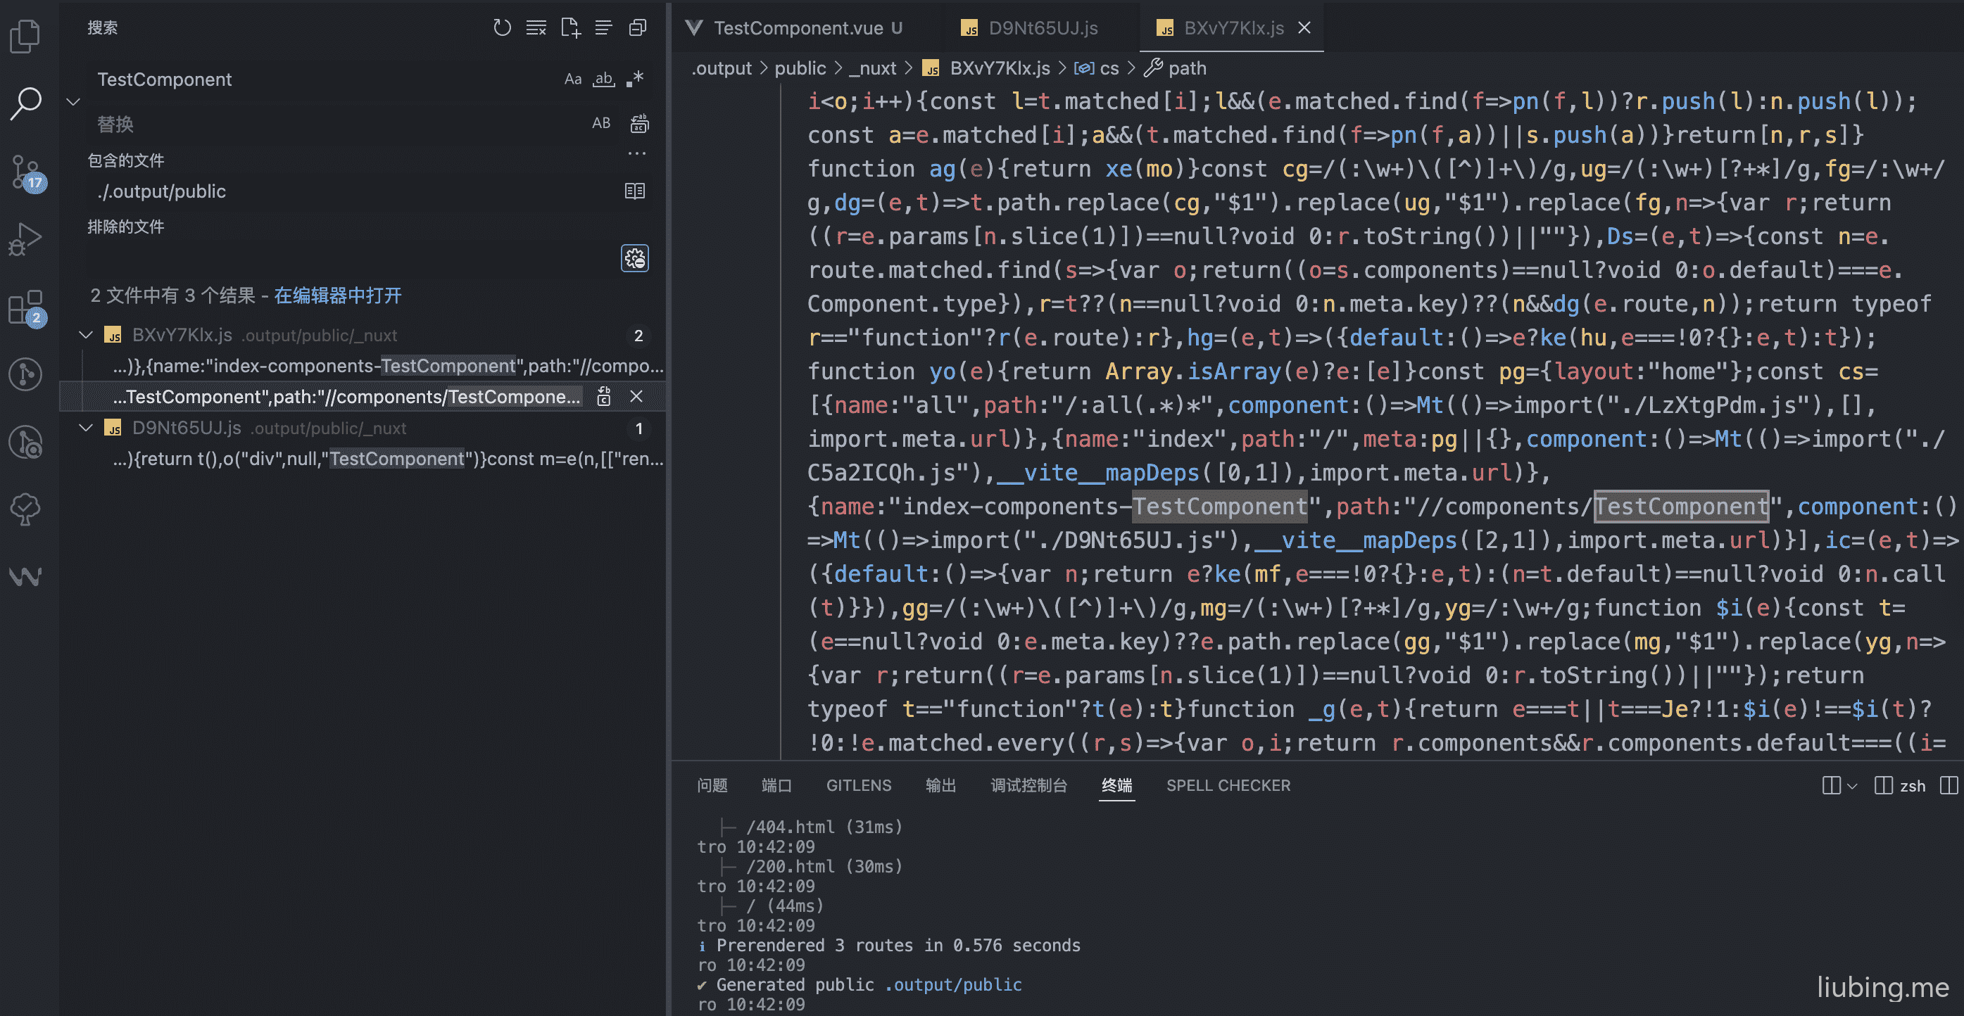Close the BXvY7Klx.js editor tab
1964x1016 pixels.
point(1304,28)
